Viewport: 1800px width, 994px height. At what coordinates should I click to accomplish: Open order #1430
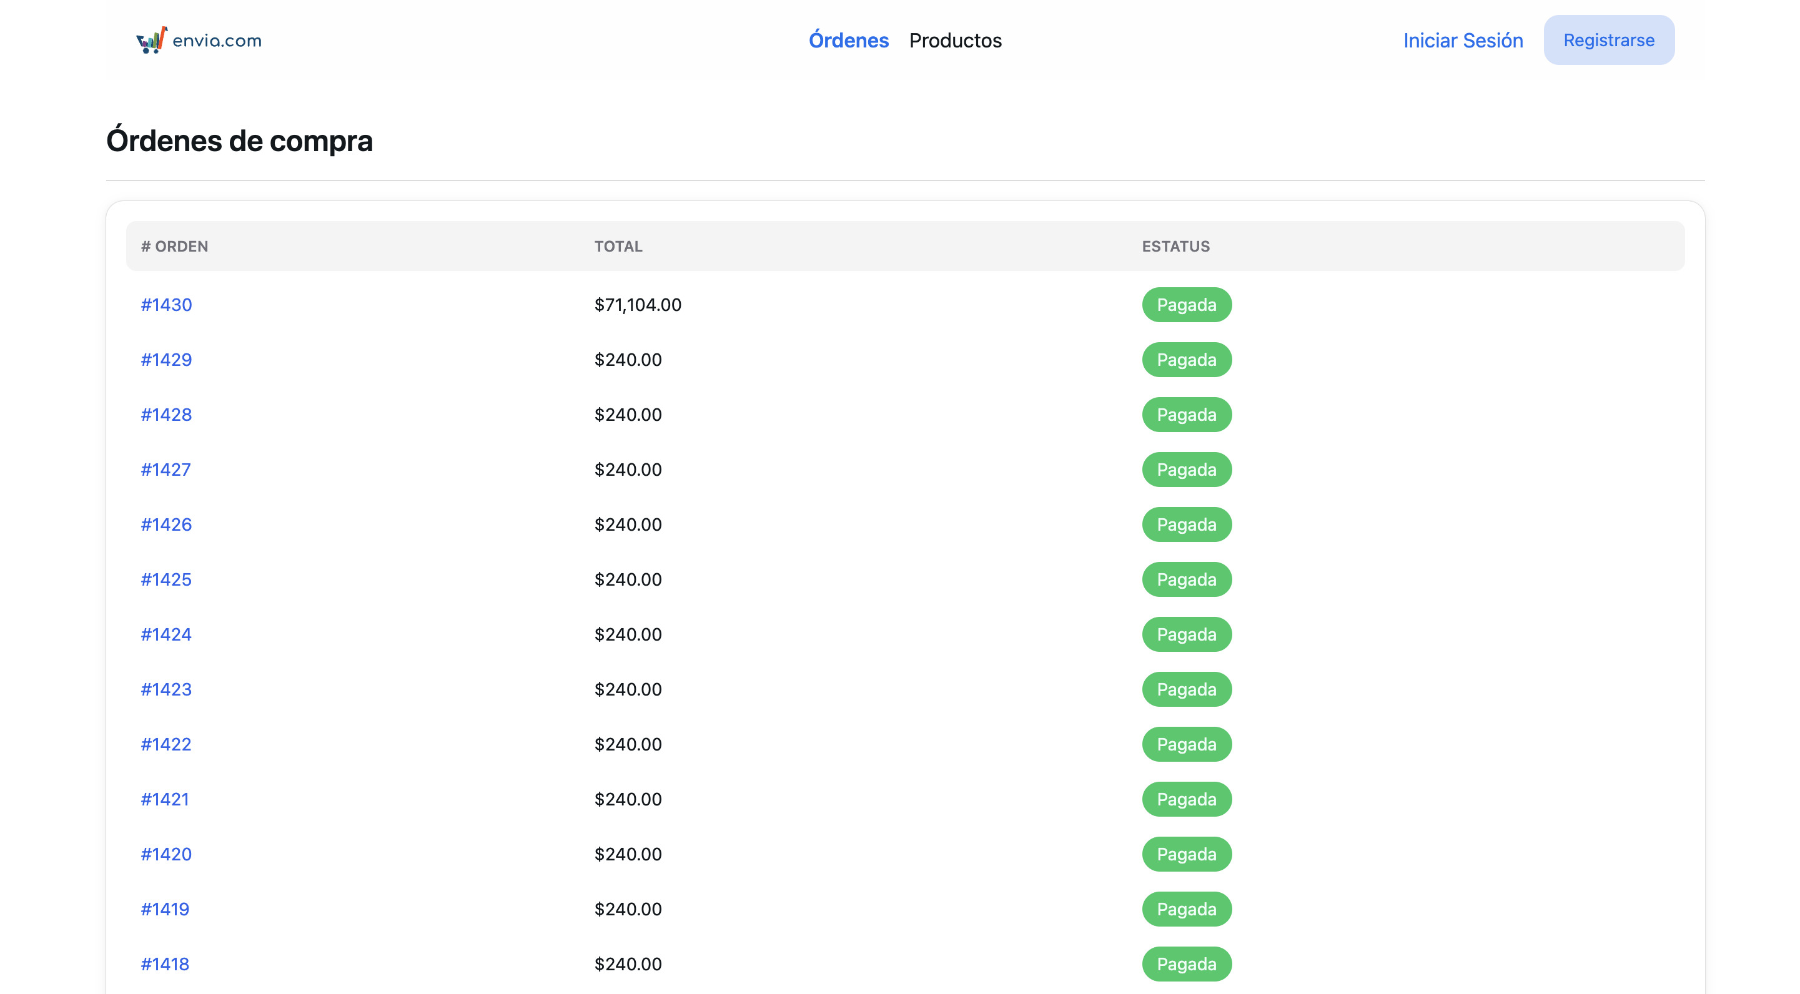coord(166,305)
